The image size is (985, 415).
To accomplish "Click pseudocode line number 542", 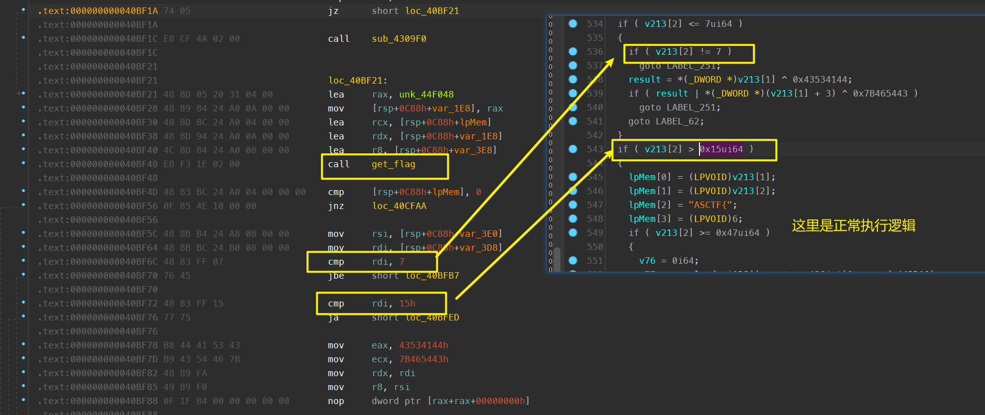I will coord(595,135).
